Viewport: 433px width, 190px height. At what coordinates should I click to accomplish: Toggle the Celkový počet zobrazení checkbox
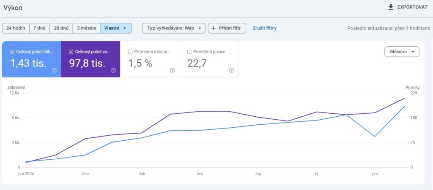(71, 52)
